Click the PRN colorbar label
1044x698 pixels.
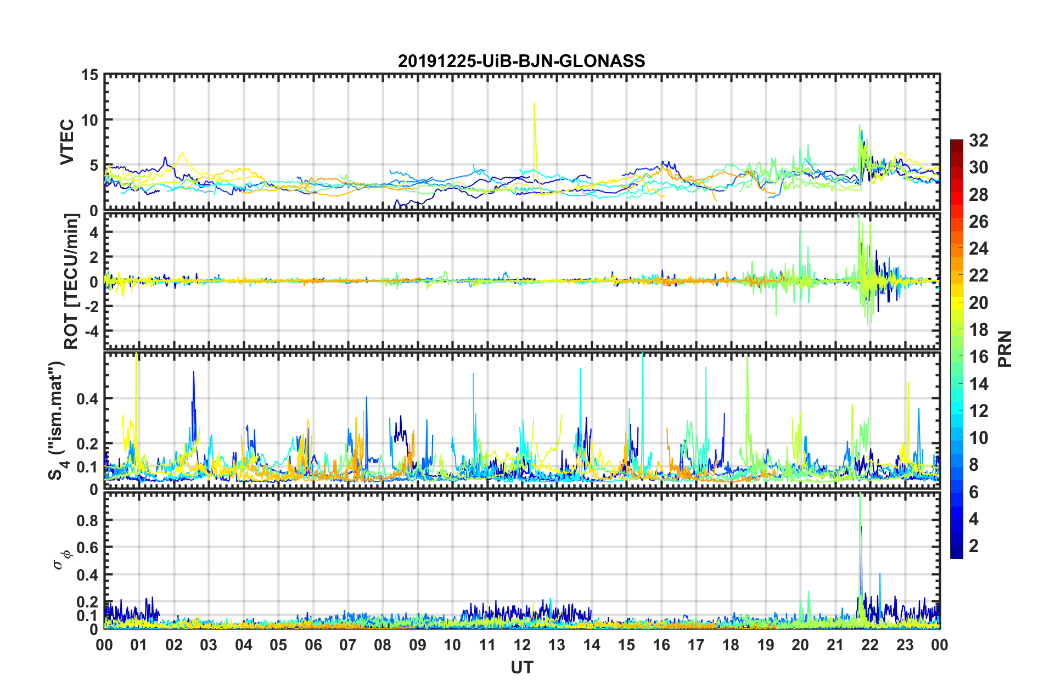tap(1005, 349)
